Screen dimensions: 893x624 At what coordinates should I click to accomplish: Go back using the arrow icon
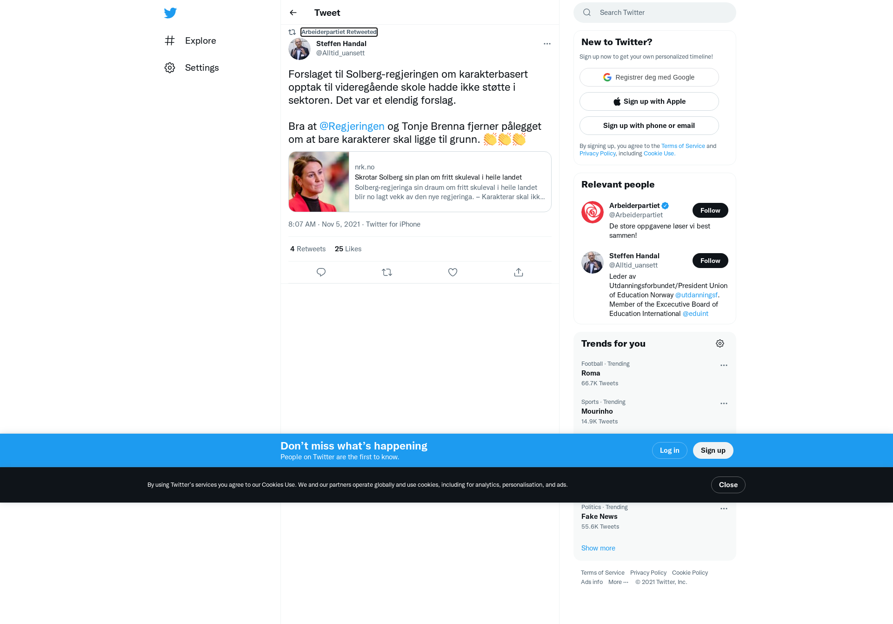click(293, 13)
